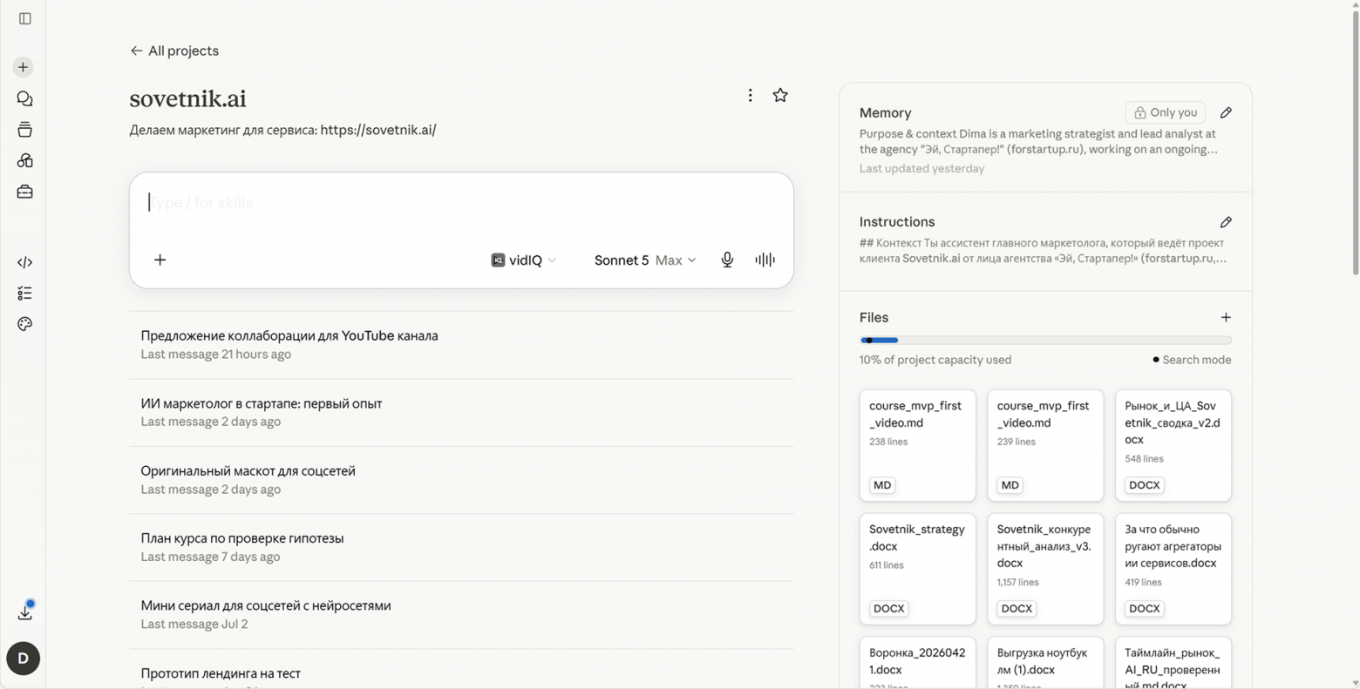Open the Projects icon in the sidebar
Image resolution: width=1360 pixels, height=689 pixels.
[24, 130]
